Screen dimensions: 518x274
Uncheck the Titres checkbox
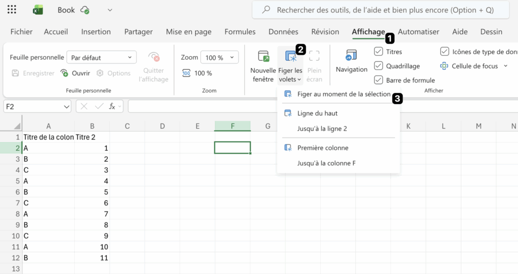tap(378, 52)
